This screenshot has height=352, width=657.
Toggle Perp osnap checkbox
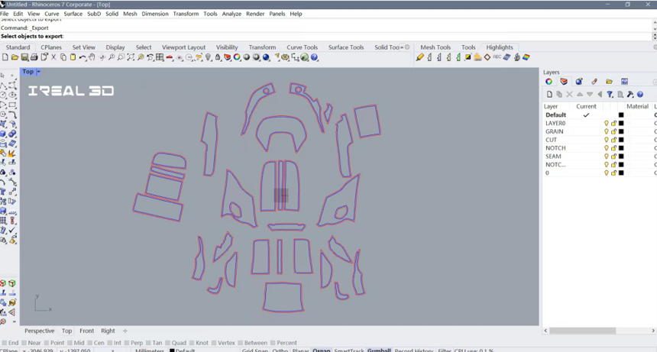(x=127, y=343)
